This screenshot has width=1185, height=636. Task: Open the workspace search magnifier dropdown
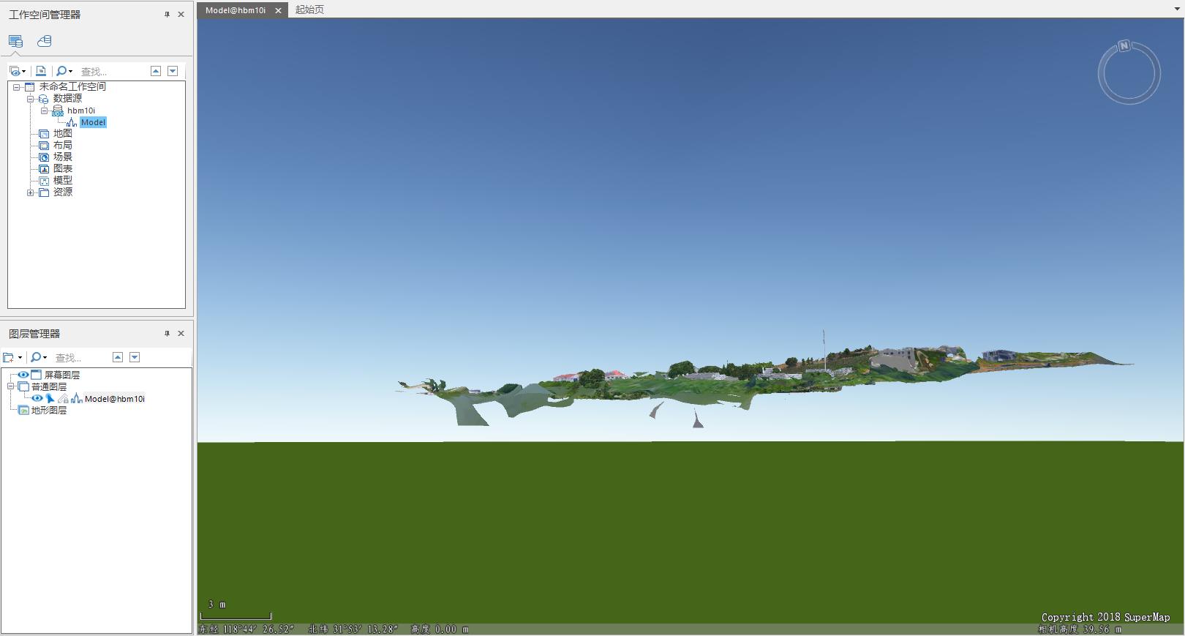64,71
